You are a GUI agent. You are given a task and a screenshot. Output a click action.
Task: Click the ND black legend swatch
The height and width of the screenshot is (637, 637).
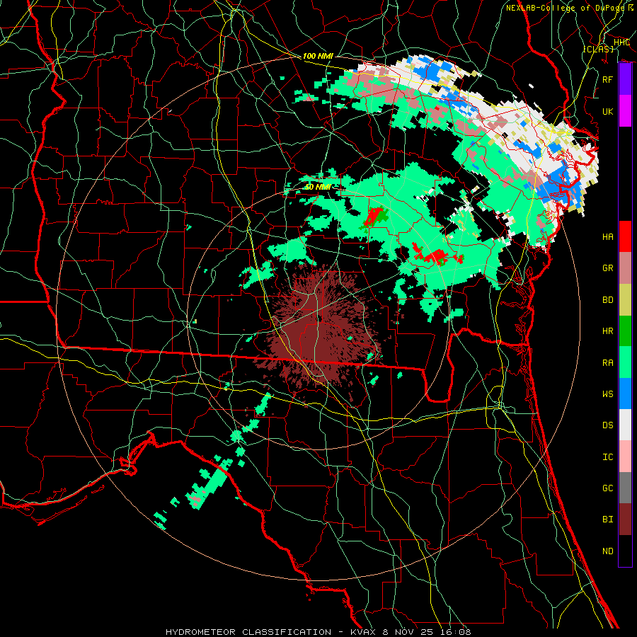coord(625,551)
